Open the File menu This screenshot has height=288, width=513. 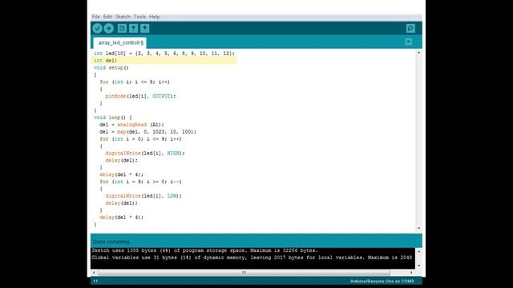96,17
